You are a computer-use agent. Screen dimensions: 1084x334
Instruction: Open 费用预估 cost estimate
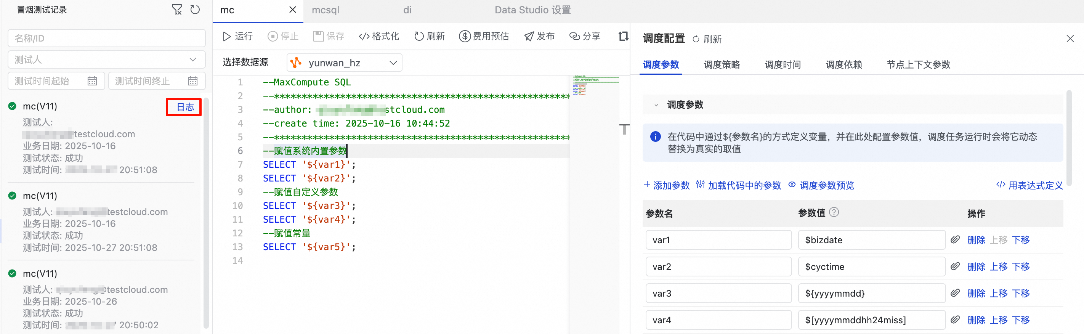pos(484,36)
